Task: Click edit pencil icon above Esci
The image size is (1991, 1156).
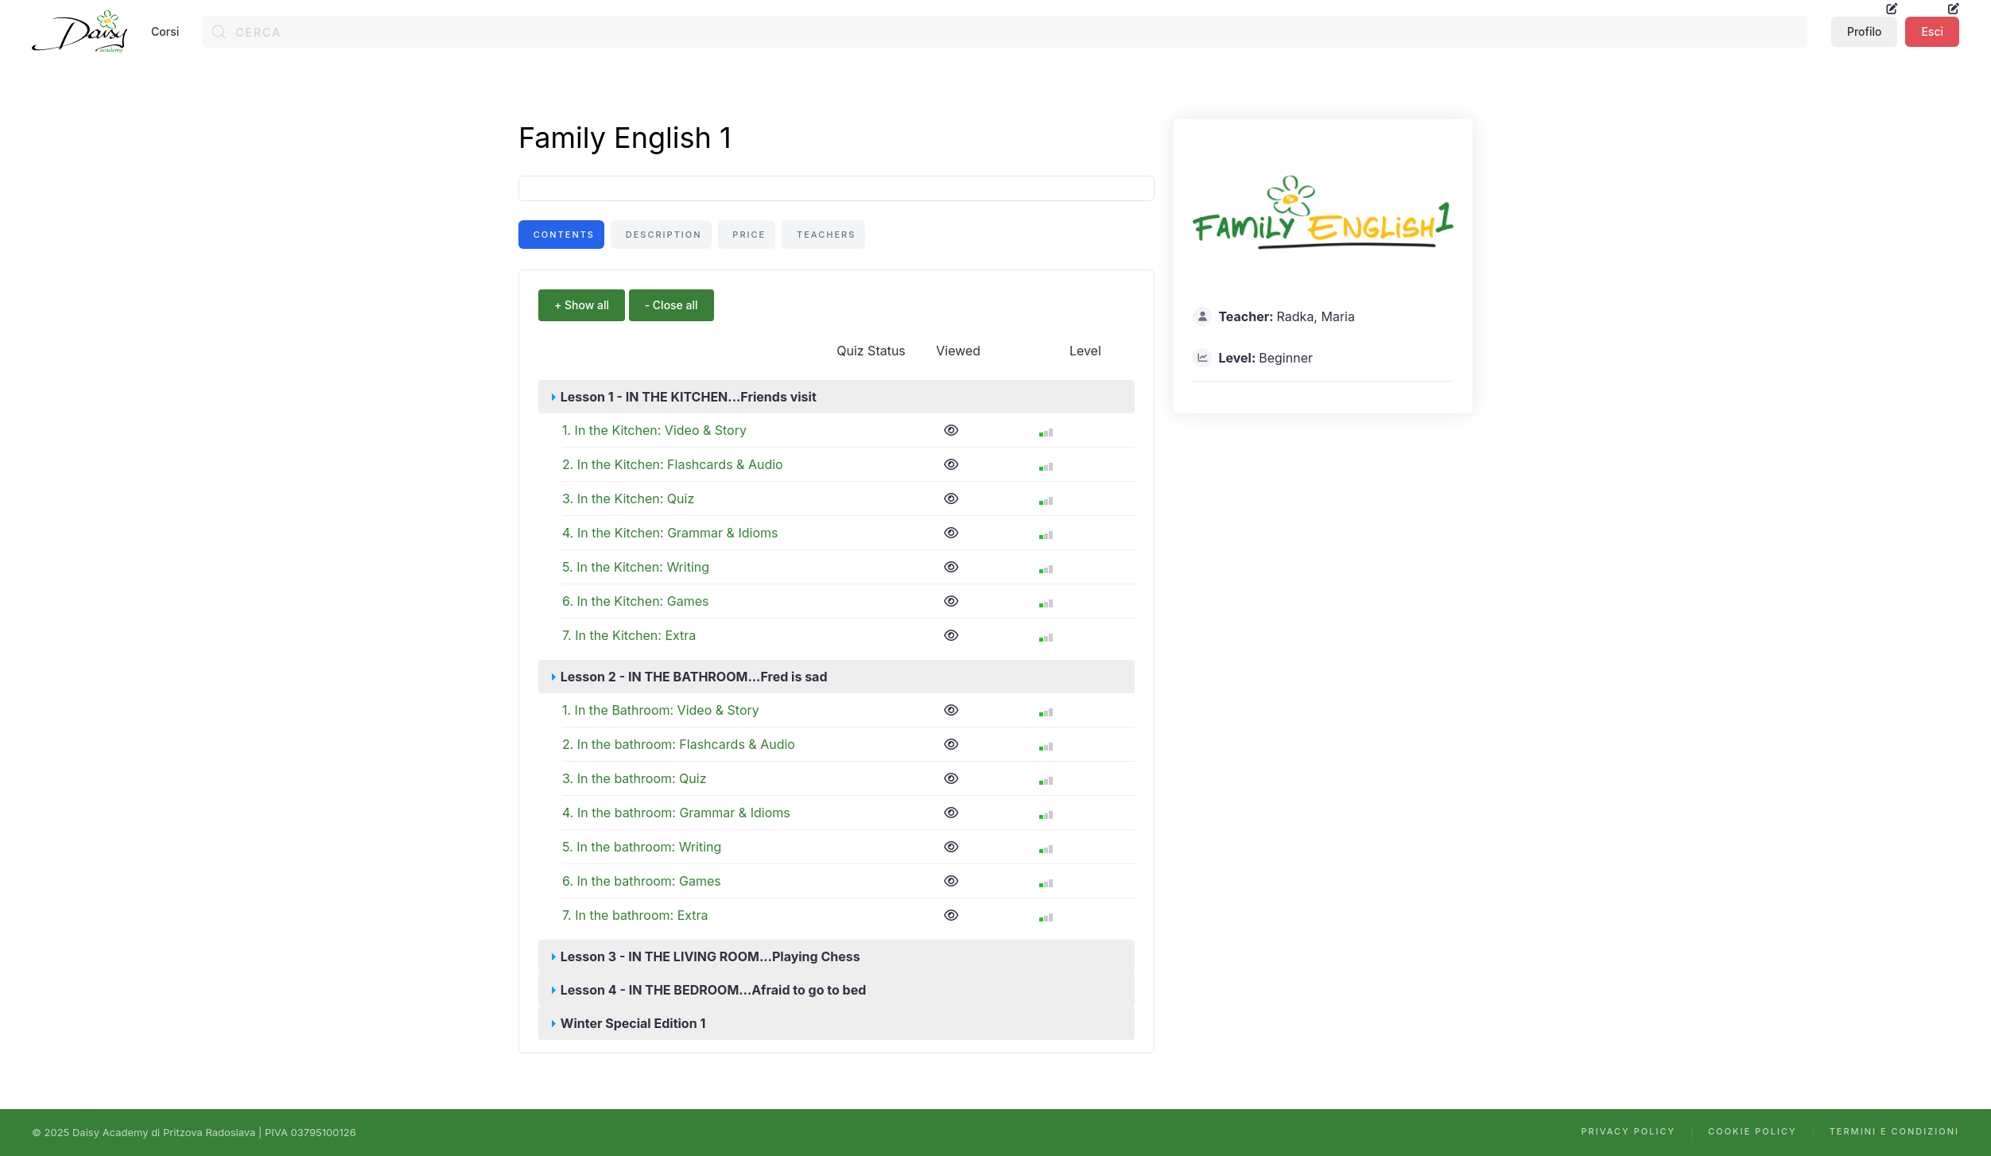Action: 1953,9
